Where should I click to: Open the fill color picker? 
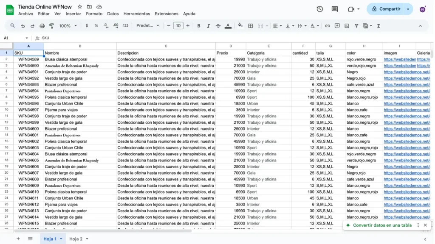tap(240, 26)
